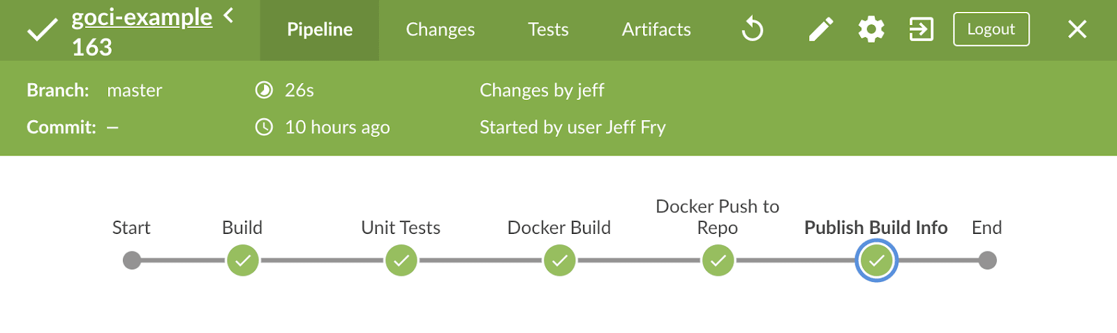Click the success checkmark status icon
The width and height of the screenshot is (1117, 333).
point(42,30)
